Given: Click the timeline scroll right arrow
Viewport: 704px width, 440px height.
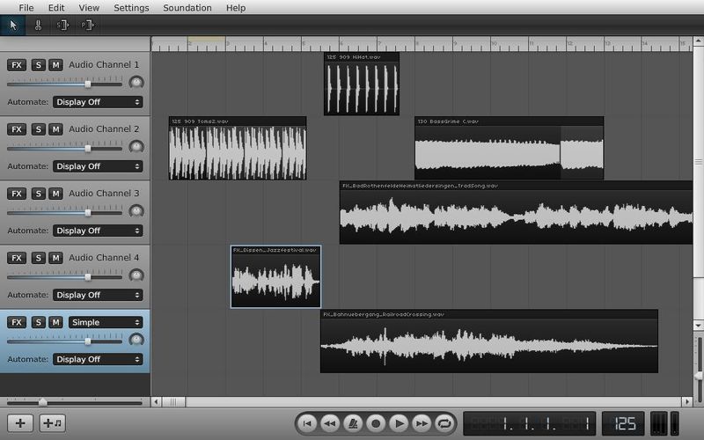Looking at the screenshot, I should (687, 401).
